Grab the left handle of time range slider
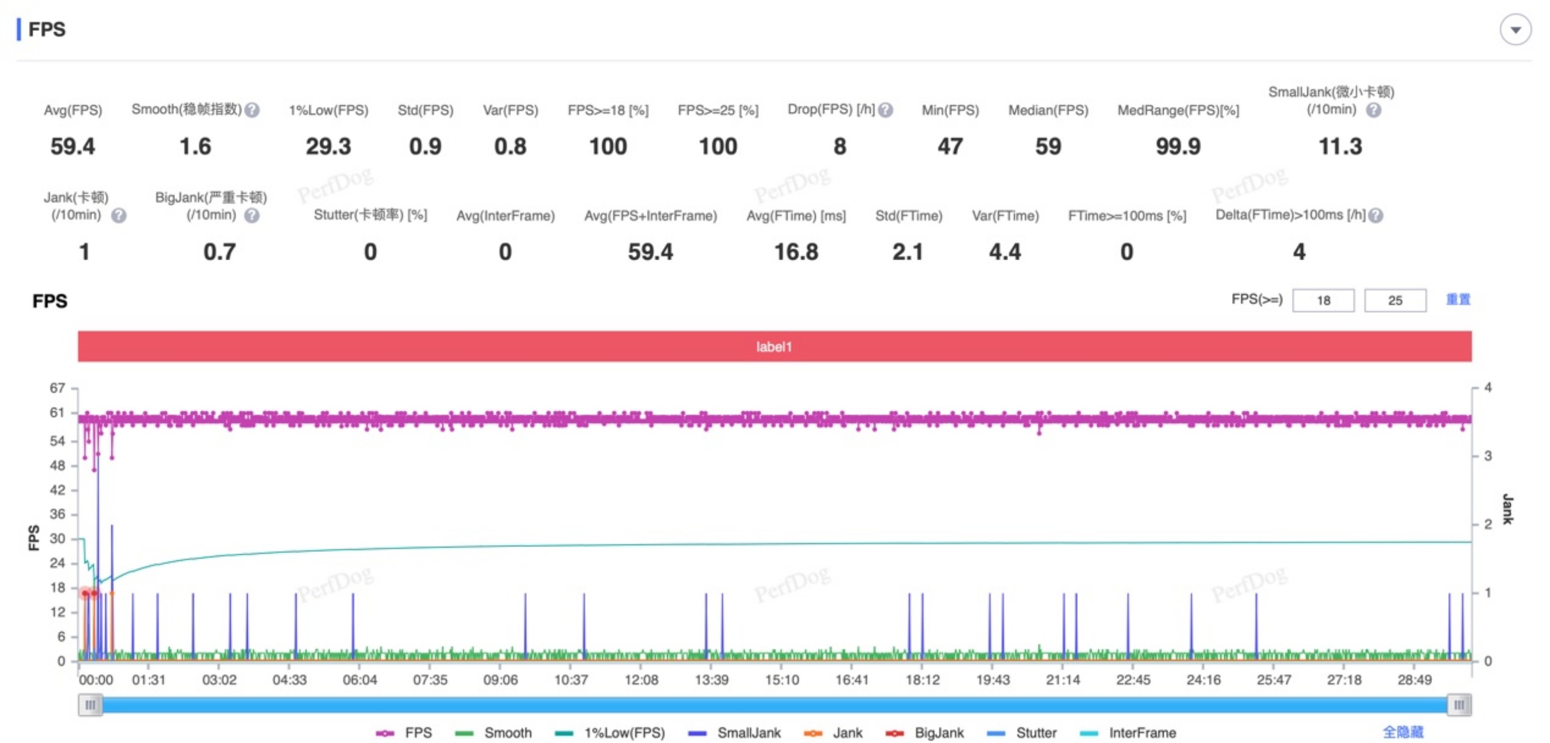 [90, 704]
